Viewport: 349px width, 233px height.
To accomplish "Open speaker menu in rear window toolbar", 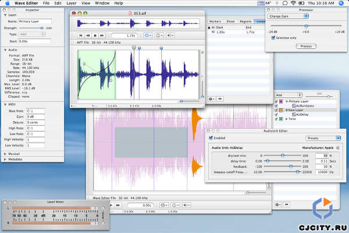I will point(186,205).
